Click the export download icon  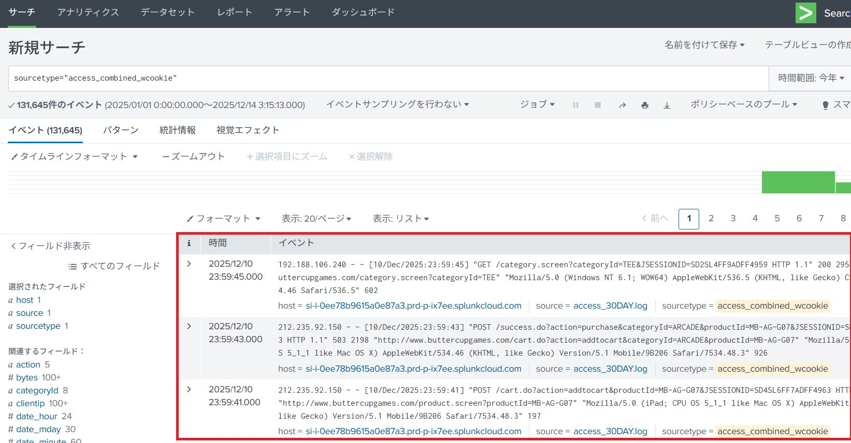click(x=667, y=105)
